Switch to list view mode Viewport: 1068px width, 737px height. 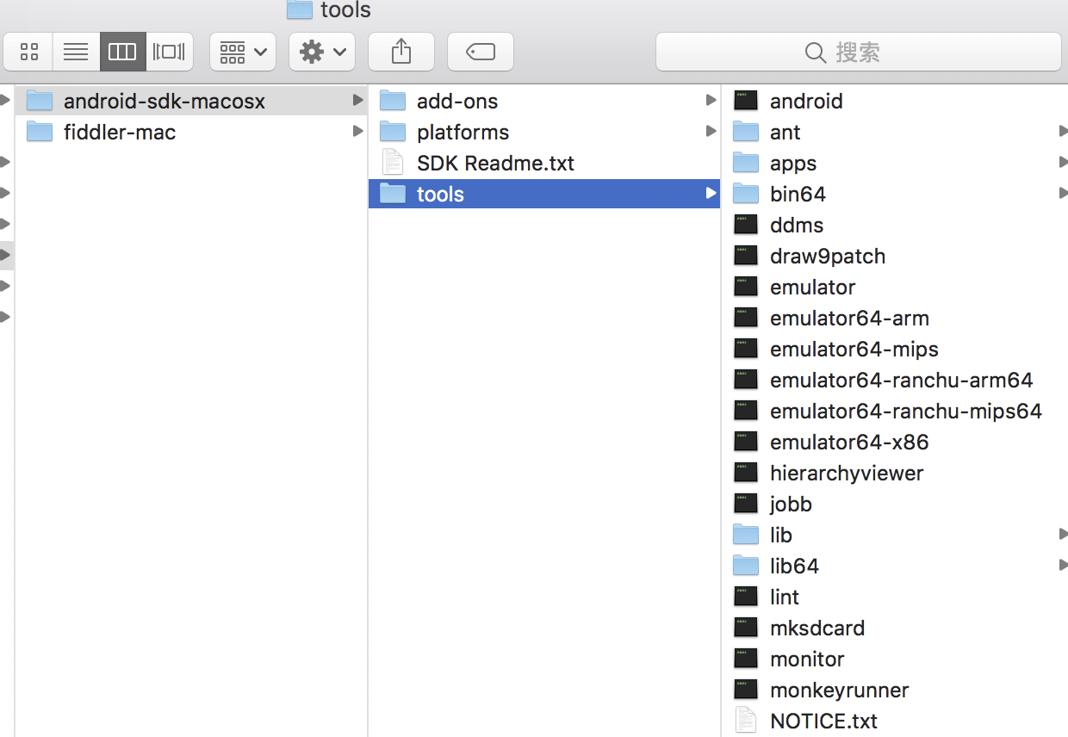[x=76, y=52]
